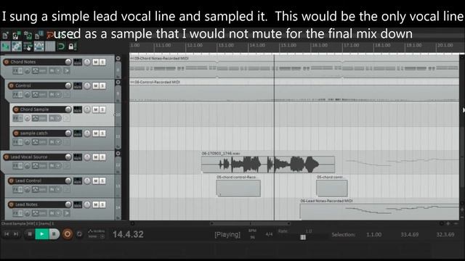465x261 pixels.
Task: Pause playback in transport
Action: [54, 234]
